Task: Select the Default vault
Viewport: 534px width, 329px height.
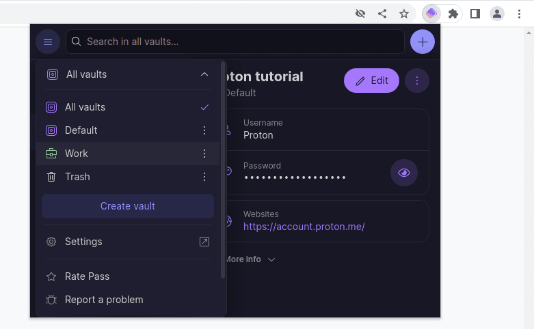Action: point(128,130)
